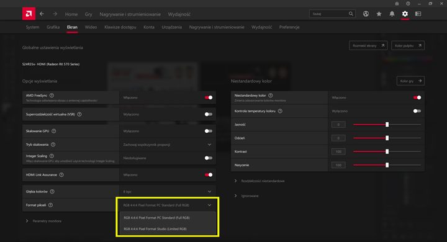Click the Jasność value box
Viewport: 447px width, 242px height.
coord(338,125)
